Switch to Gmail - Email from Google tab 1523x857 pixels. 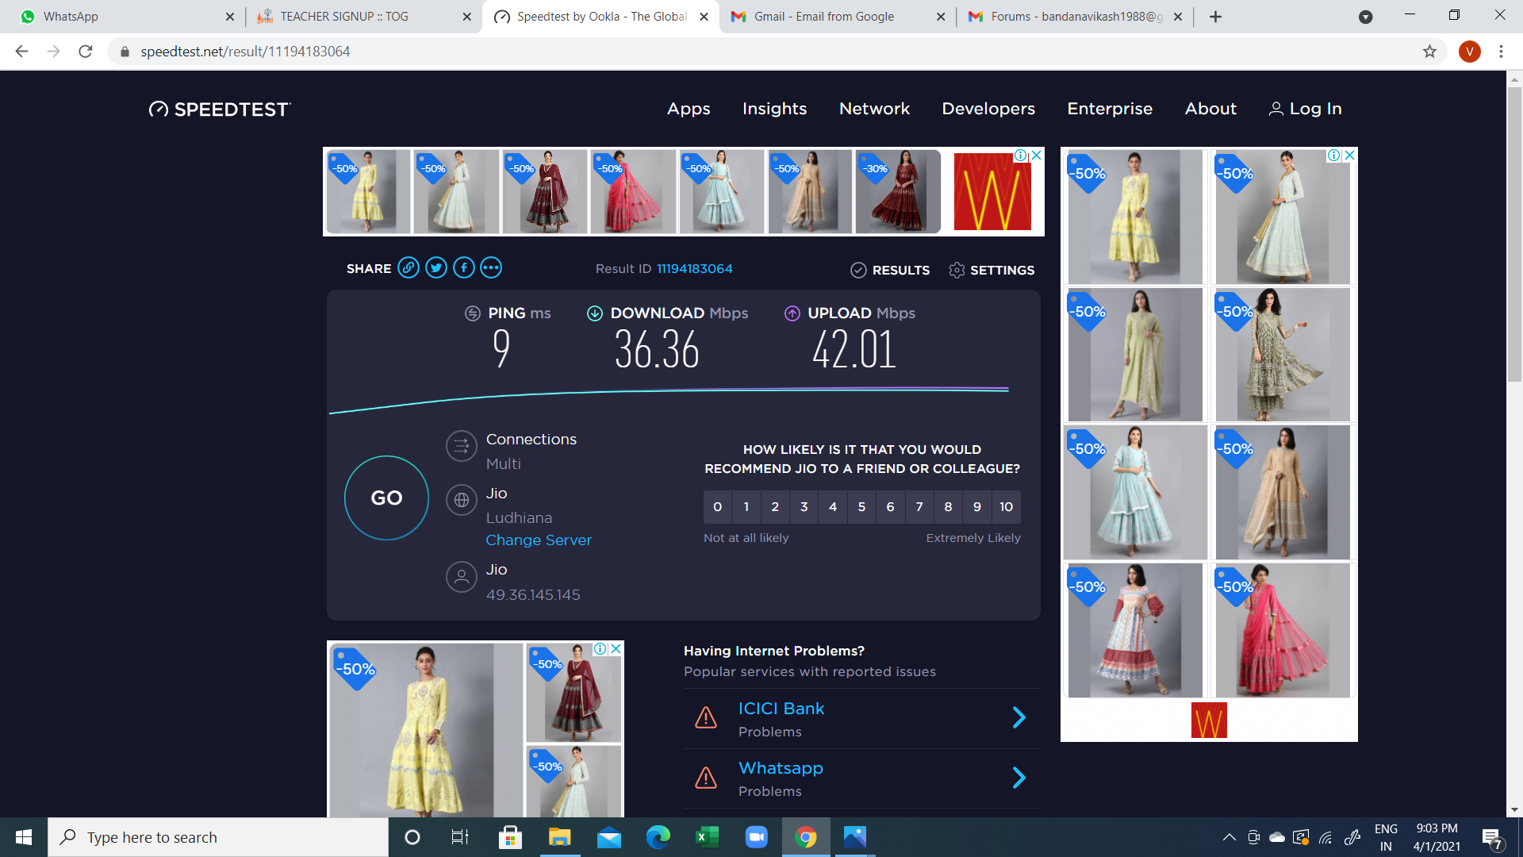coord(823,17)
